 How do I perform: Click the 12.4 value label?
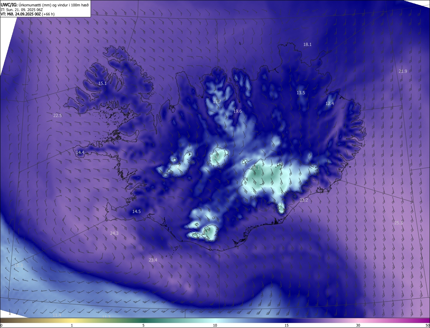tap(330, 103)
